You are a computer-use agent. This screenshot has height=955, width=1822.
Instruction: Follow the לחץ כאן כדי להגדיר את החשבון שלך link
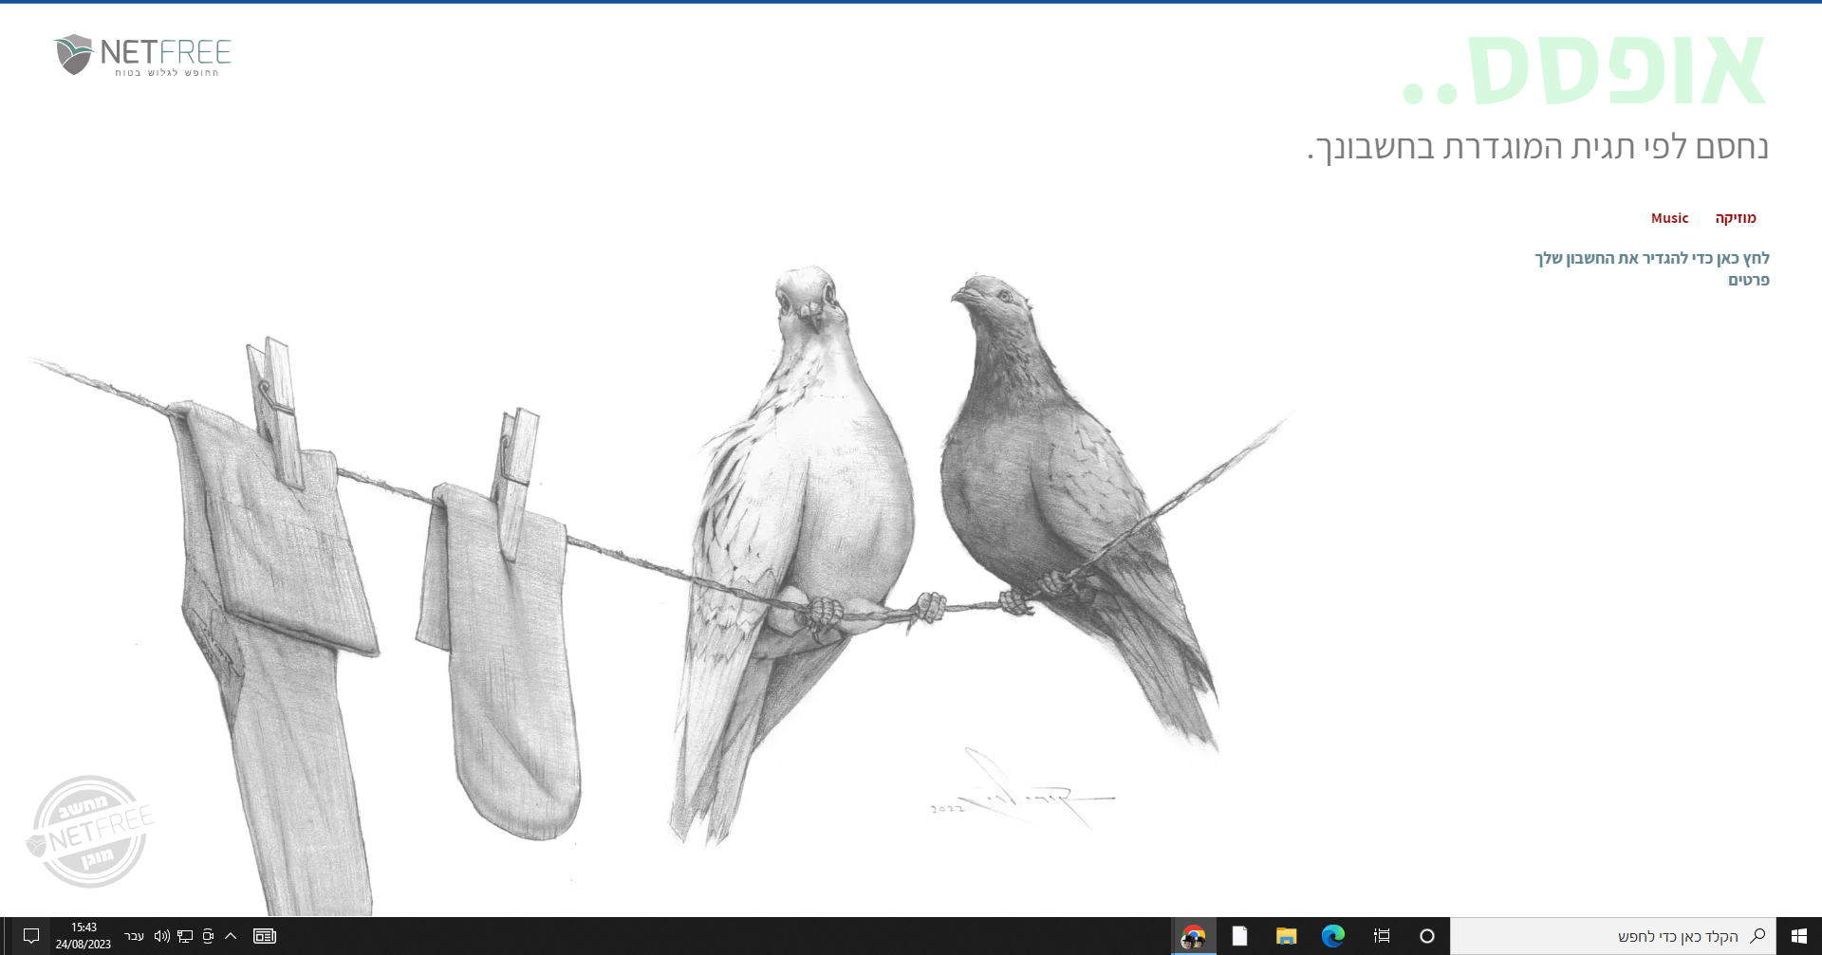click(x=1652, y=258)
